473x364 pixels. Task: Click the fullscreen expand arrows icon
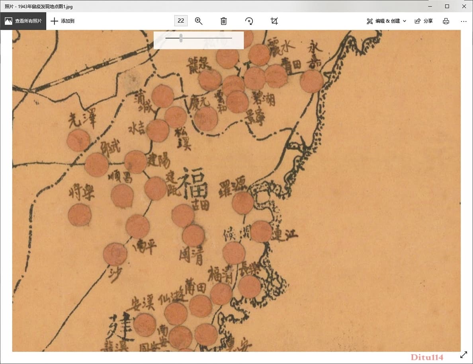point(464,355)
